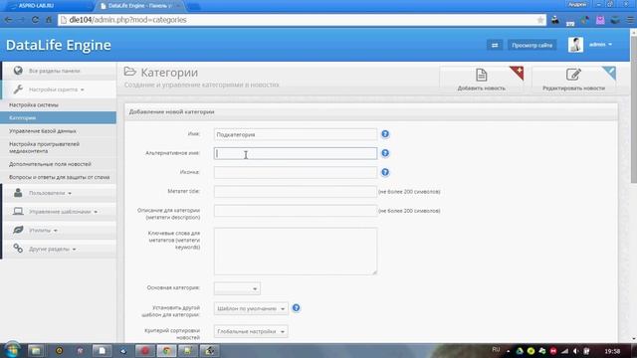Click the wrench icon for script settings
This screenshot has height=358, width=637.
(x=18, y=89)
